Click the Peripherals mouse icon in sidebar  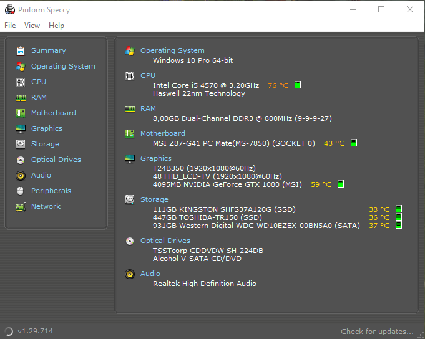pos(21,191)
